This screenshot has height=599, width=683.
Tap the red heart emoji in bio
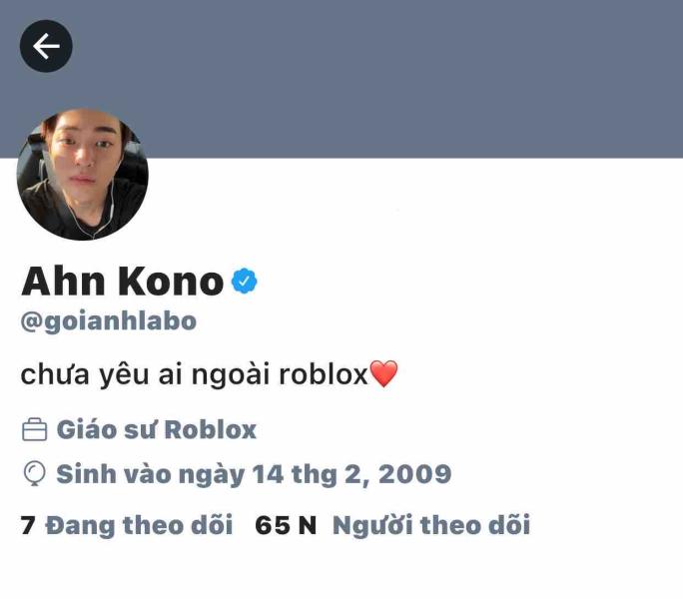[x=383, y=373]
